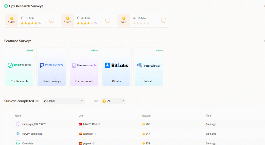This screenshot has height=145, width=265.
Task: Click the CPX Research logo in card
Action: [19, 65]
